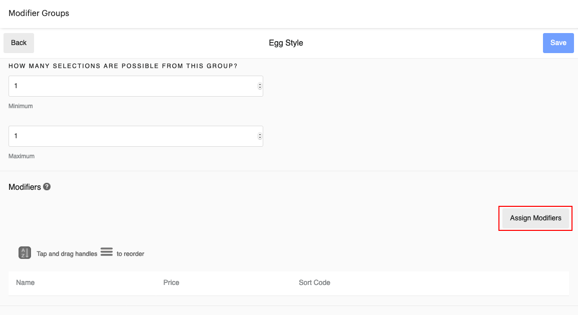Click the Minimum field label
The image size is (578, 315).
[x=21, y=106]
